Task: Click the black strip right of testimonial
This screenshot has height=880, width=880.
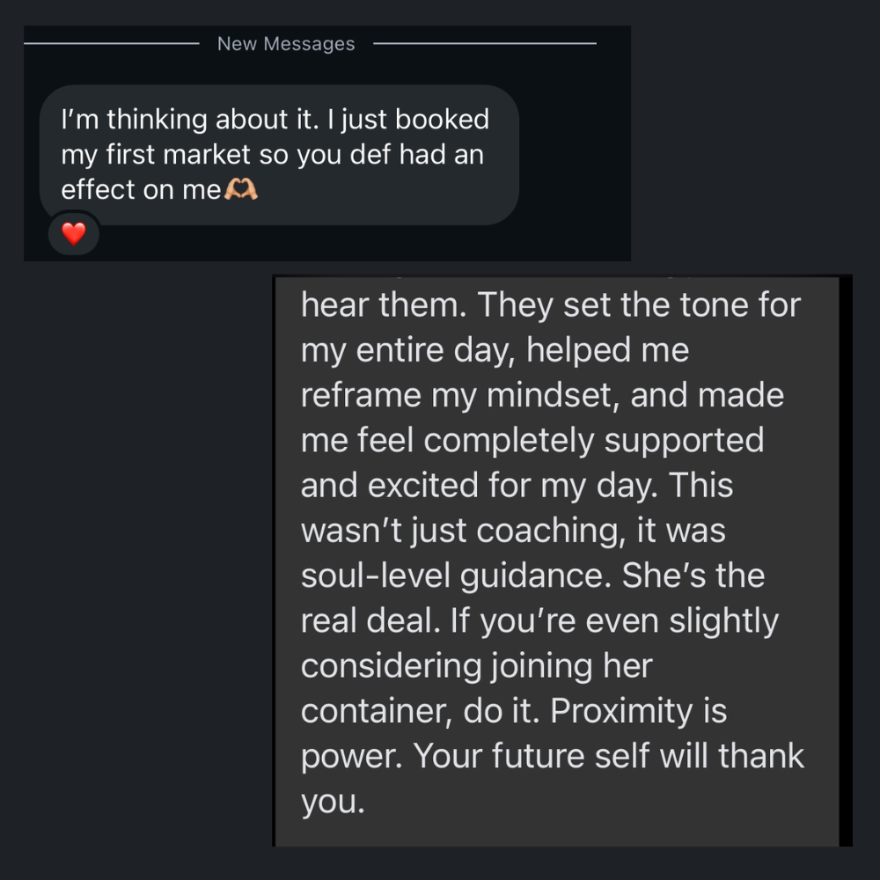Action: (846, 563)
